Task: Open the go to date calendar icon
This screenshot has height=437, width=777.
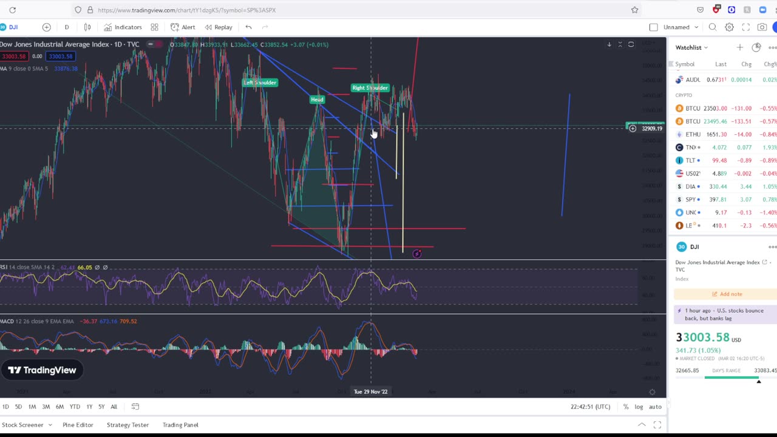Action: pos(135,407)
